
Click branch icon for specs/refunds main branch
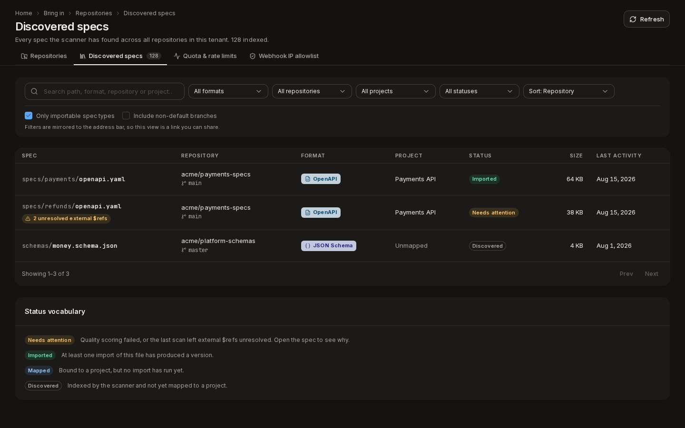click(x=184, y=216)
